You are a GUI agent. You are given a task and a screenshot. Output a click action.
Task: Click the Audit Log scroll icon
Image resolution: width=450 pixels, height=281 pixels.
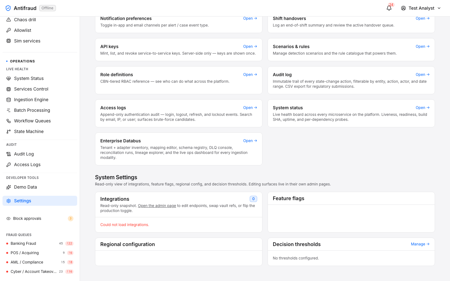[9, 154]
